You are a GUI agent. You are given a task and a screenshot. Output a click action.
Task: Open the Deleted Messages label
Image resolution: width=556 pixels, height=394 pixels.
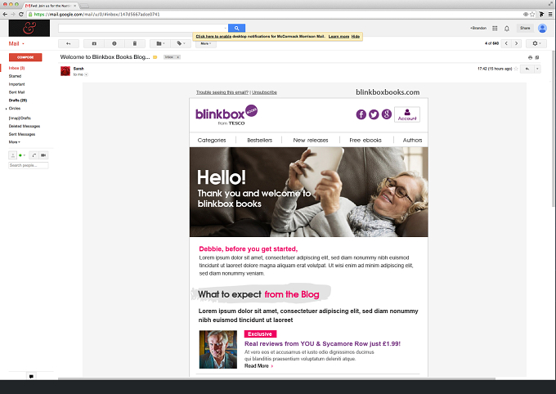(x=25, y=126)
